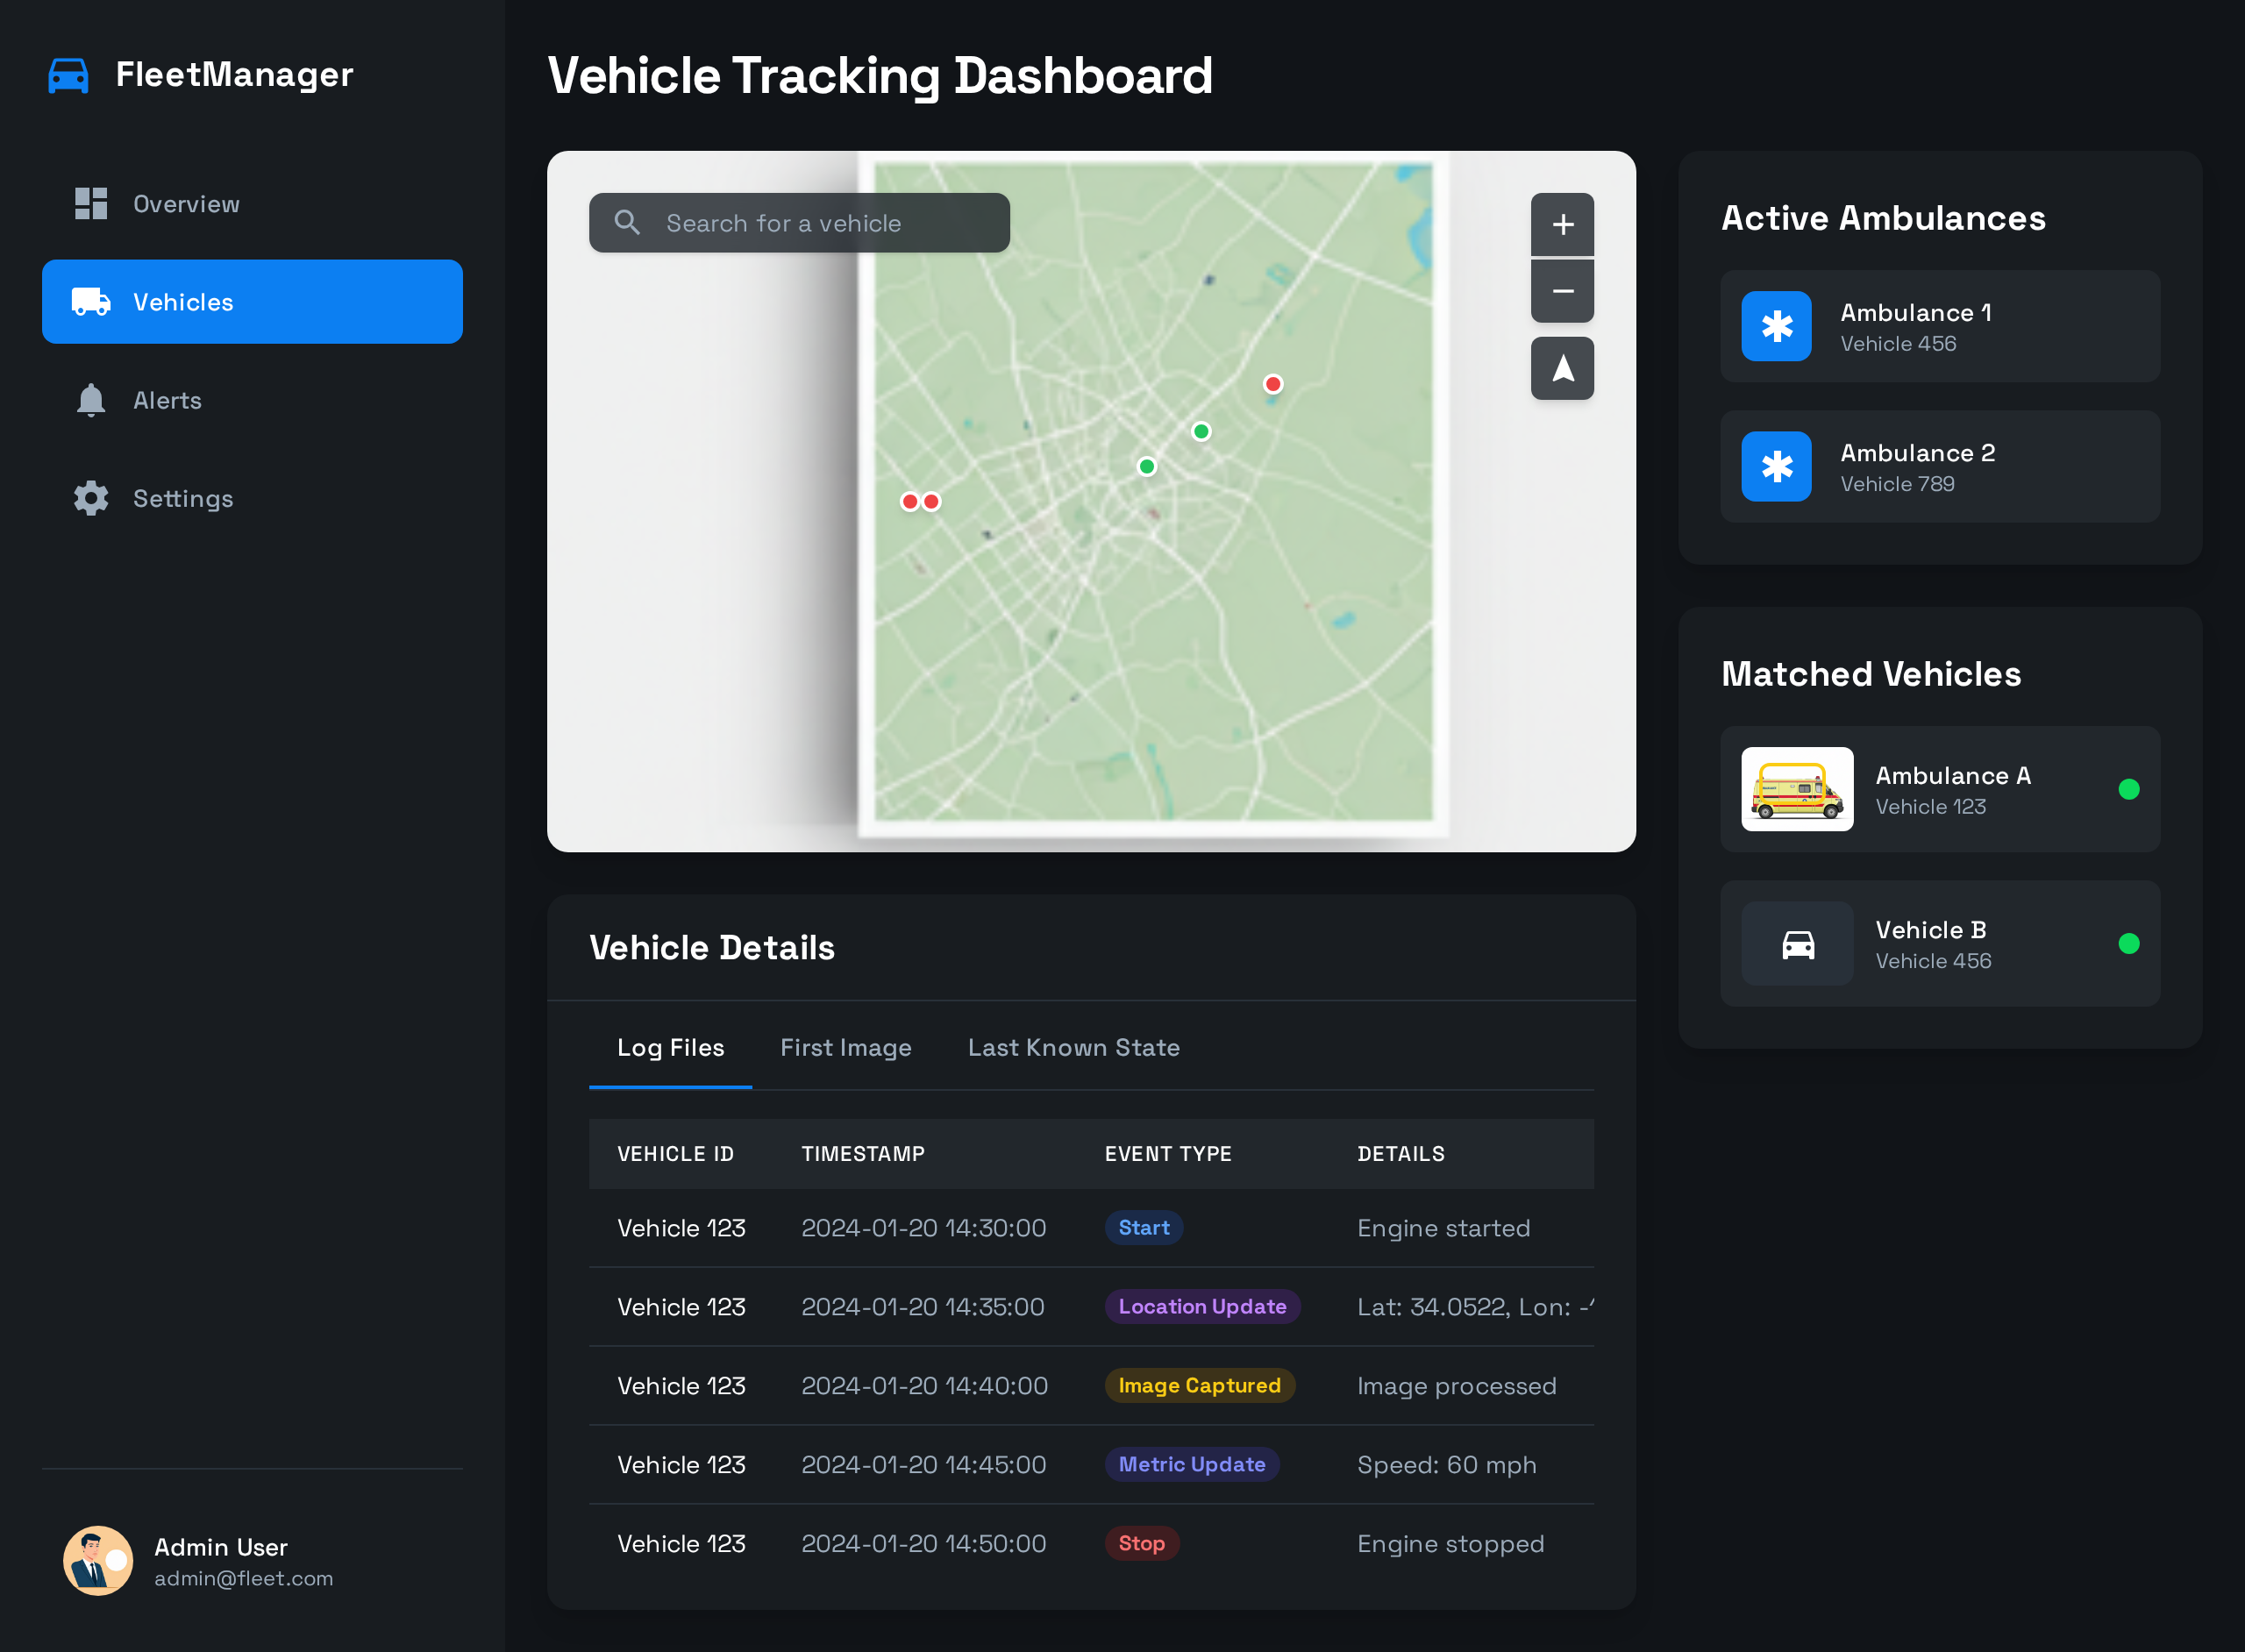Switch to the Last Known State tab
Viewport: 2245px width, 1652px height.
coord(1073,1048)
